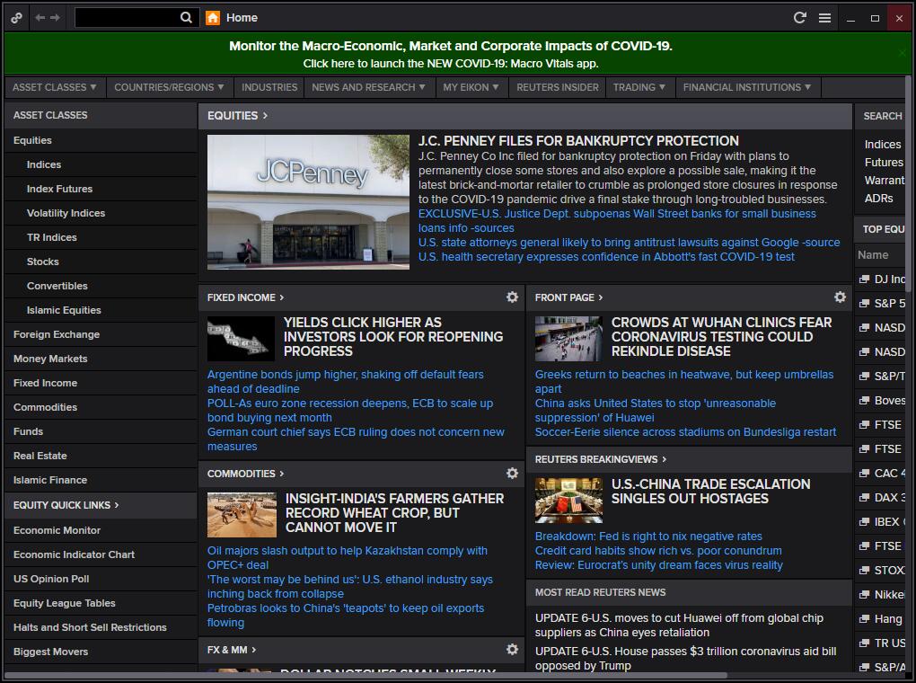Open the Industries menu item

(269, 87)
